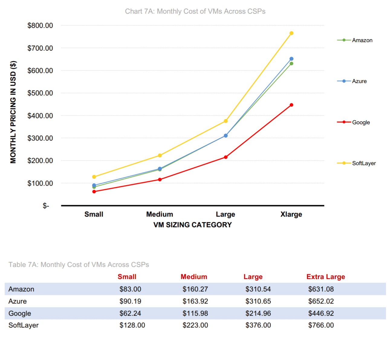Click the 'Small' table column header
The height and width of the screenshot is (345, 392).
coord(127,277)
